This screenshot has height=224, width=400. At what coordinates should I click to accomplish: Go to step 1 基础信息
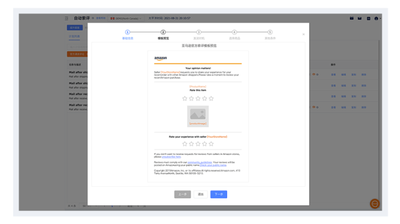[128, 33]
